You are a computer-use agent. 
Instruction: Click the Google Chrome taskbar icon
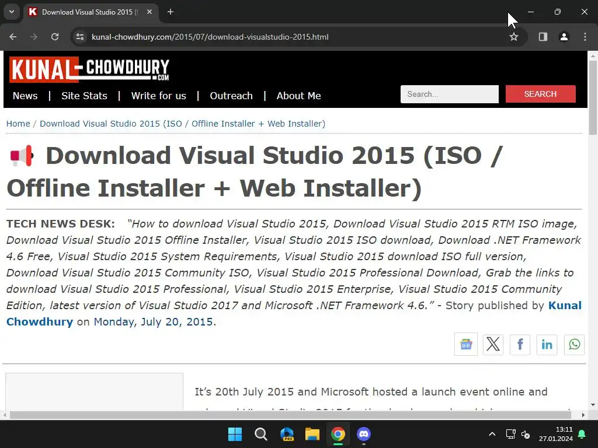[338, 434]
